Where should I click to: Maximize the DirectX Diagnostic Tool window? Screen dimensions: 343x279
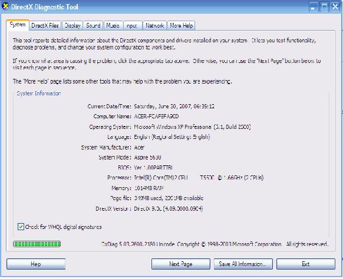tap(324, 6)
